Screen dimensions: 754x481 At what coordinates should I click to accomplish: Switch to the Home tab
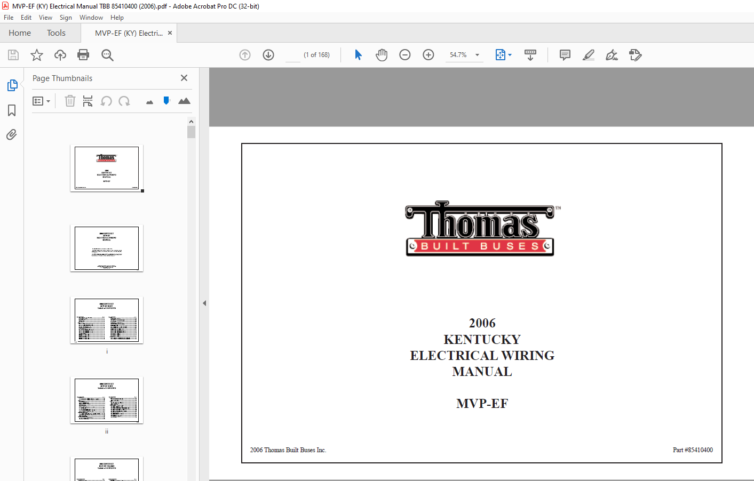pyautogui.click(x=20, y=33)
